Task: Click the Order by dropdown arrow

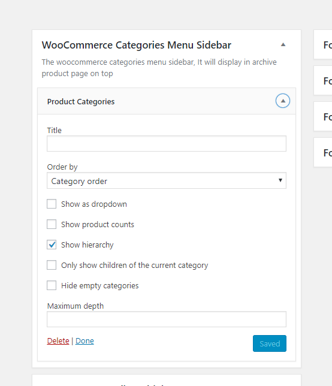Action: 280,180
